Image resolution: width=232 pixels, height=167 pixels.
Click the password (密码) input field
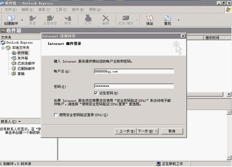click(134, 86)
